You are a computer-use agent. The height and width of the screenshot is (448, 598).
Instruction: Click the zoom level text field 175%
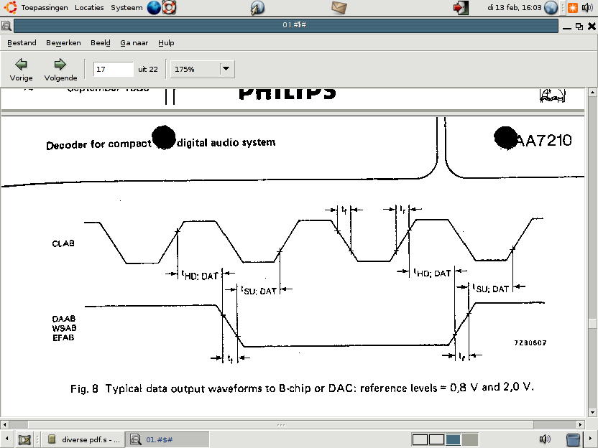[195, 70]
